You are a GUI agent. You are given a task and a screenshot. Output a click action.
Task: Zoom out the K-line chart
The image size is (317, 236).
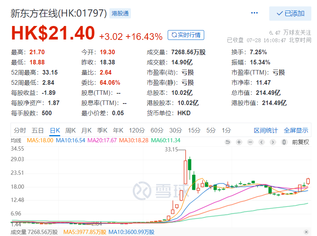pos(250,142)
